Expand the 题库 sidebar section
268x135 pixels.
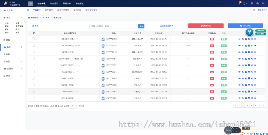click(x=13, y=40)
